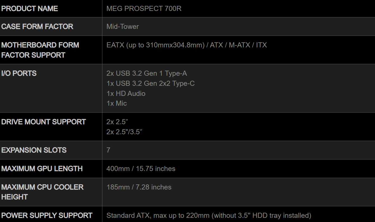Click the 1x HD Audio entry
The height and width of the screenshot is (222, 375).
(x=126, y=93)
